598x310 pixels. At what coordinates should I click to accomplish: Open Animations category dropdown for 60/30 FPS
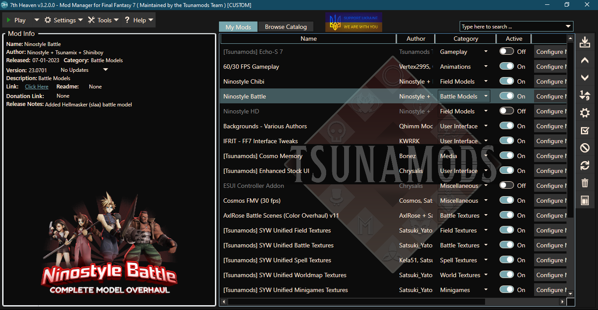tap(486, 67)
